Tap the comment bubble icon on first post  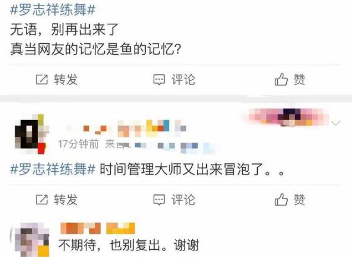coord(159,80)
